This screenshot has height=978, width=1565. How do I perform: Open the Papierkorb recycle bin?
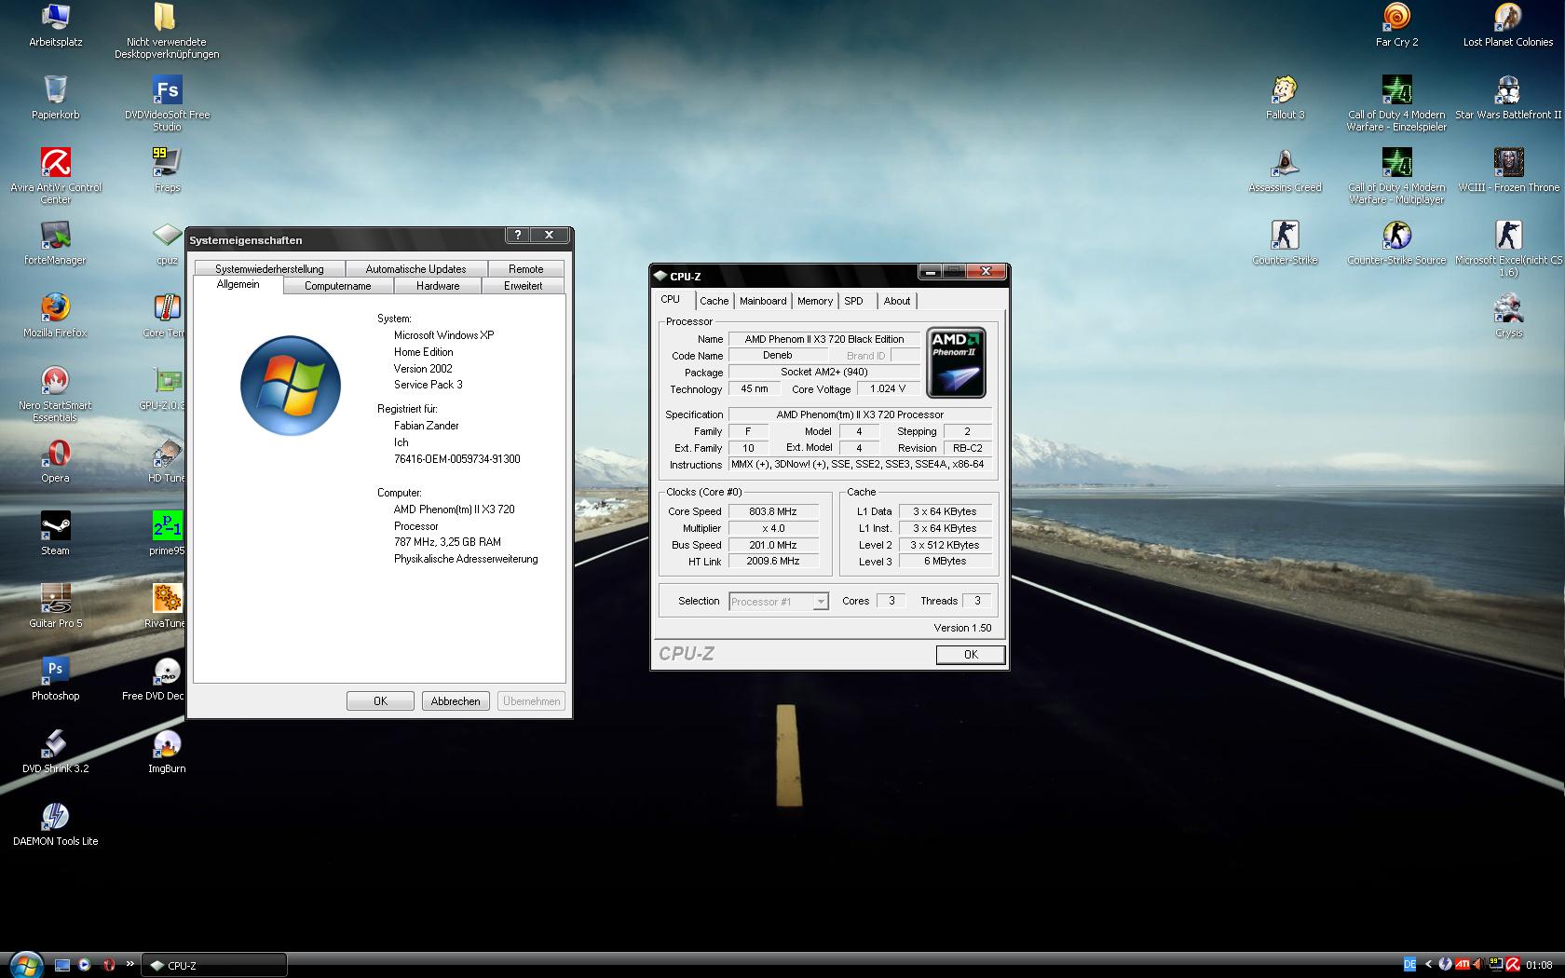tap(56, 98)
